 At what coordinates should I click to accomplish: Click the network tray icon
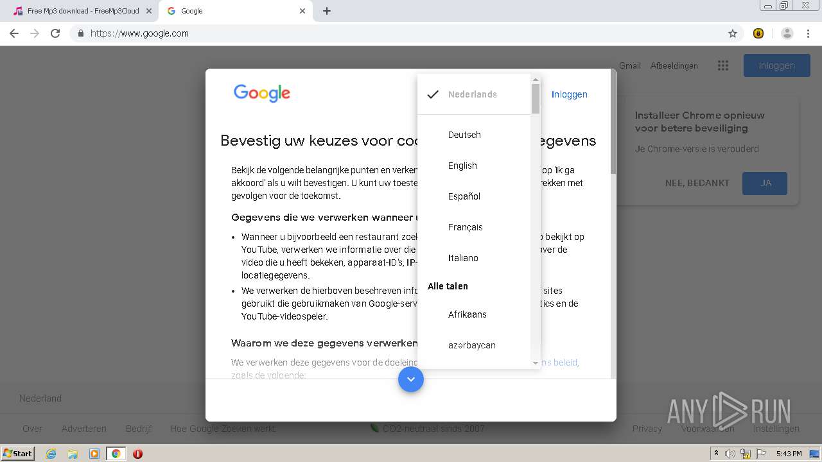746,454
